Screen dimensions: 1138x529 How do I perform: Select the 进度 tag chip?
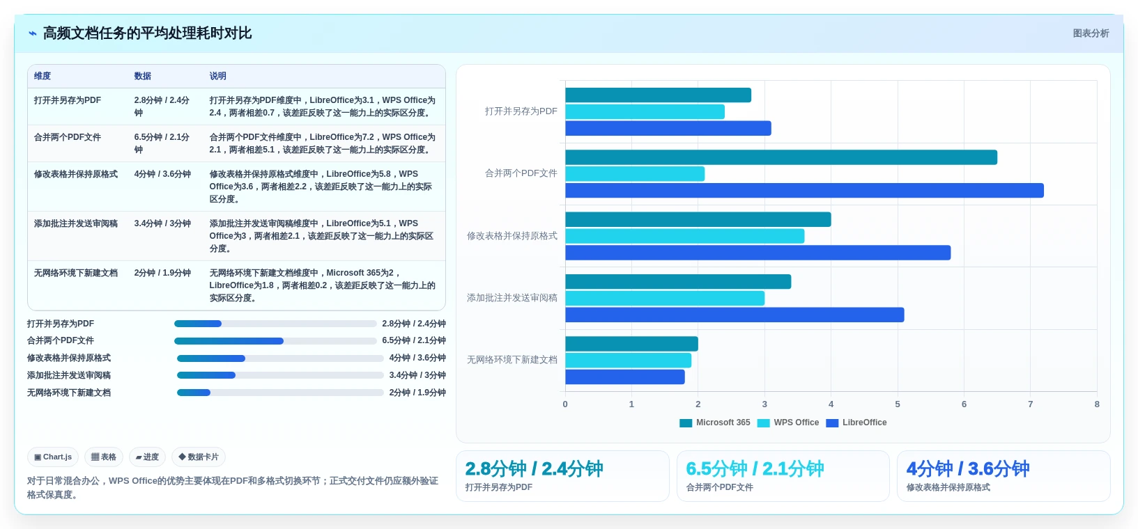147,457
